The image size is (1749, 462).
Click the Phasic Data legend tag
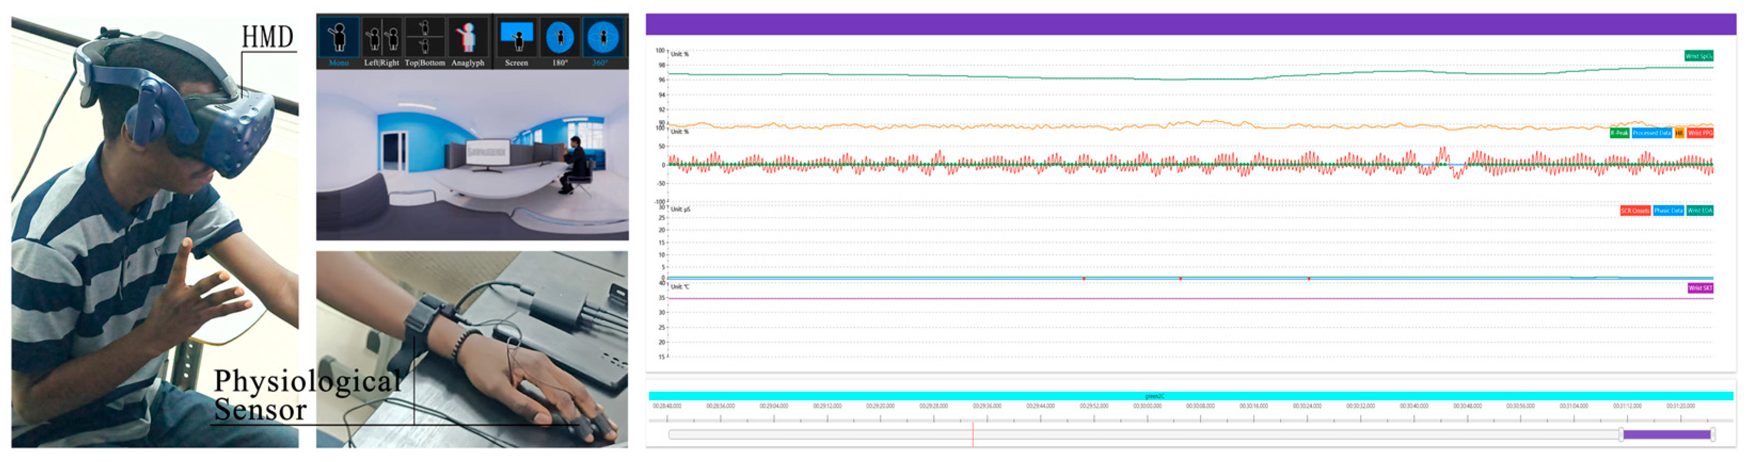coord(1668,211)
